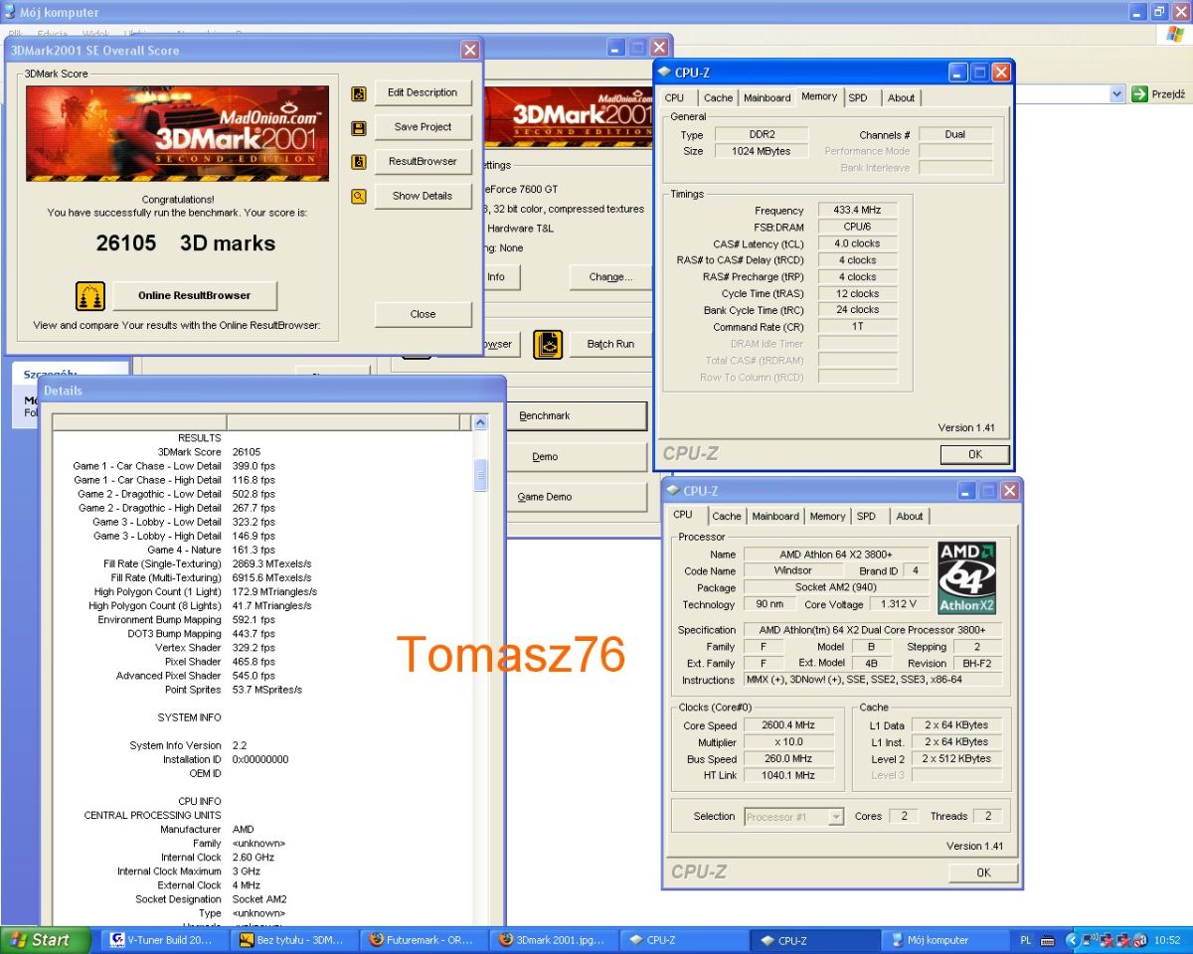
Task: Click the Details window scrollbar thumb
Action: 481,475
